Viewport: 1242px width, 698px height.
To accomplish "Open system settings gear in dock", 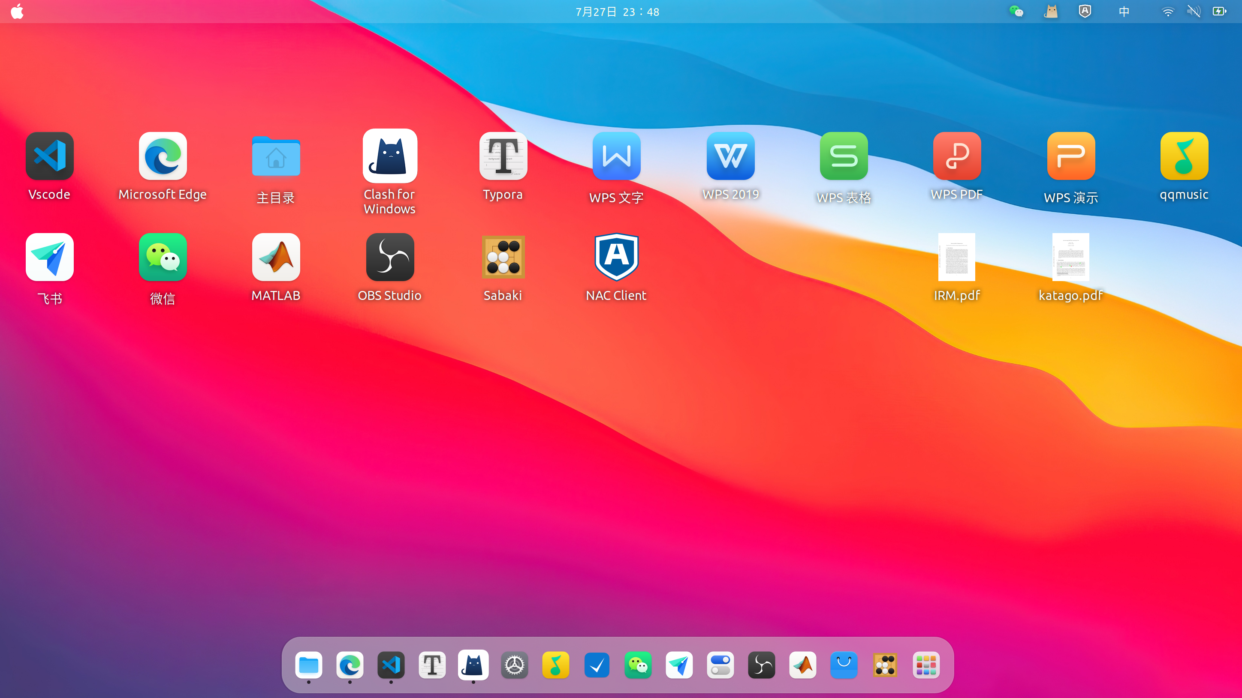I will coord(515,665).
